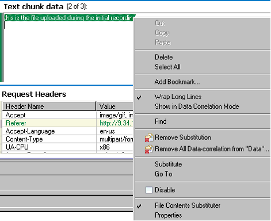Toggle File Contents Substituter checkmark
This screenshot has width=271, height=221.
[139, 206]
